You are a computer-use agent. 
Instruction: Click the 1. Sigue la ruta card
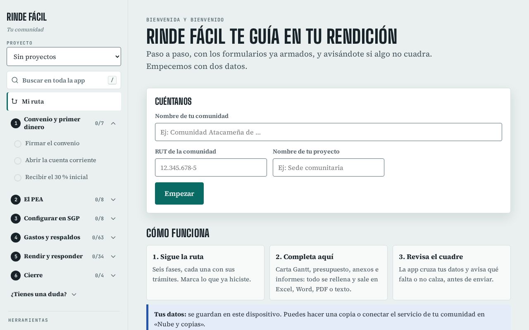click(x=205, y=273)
